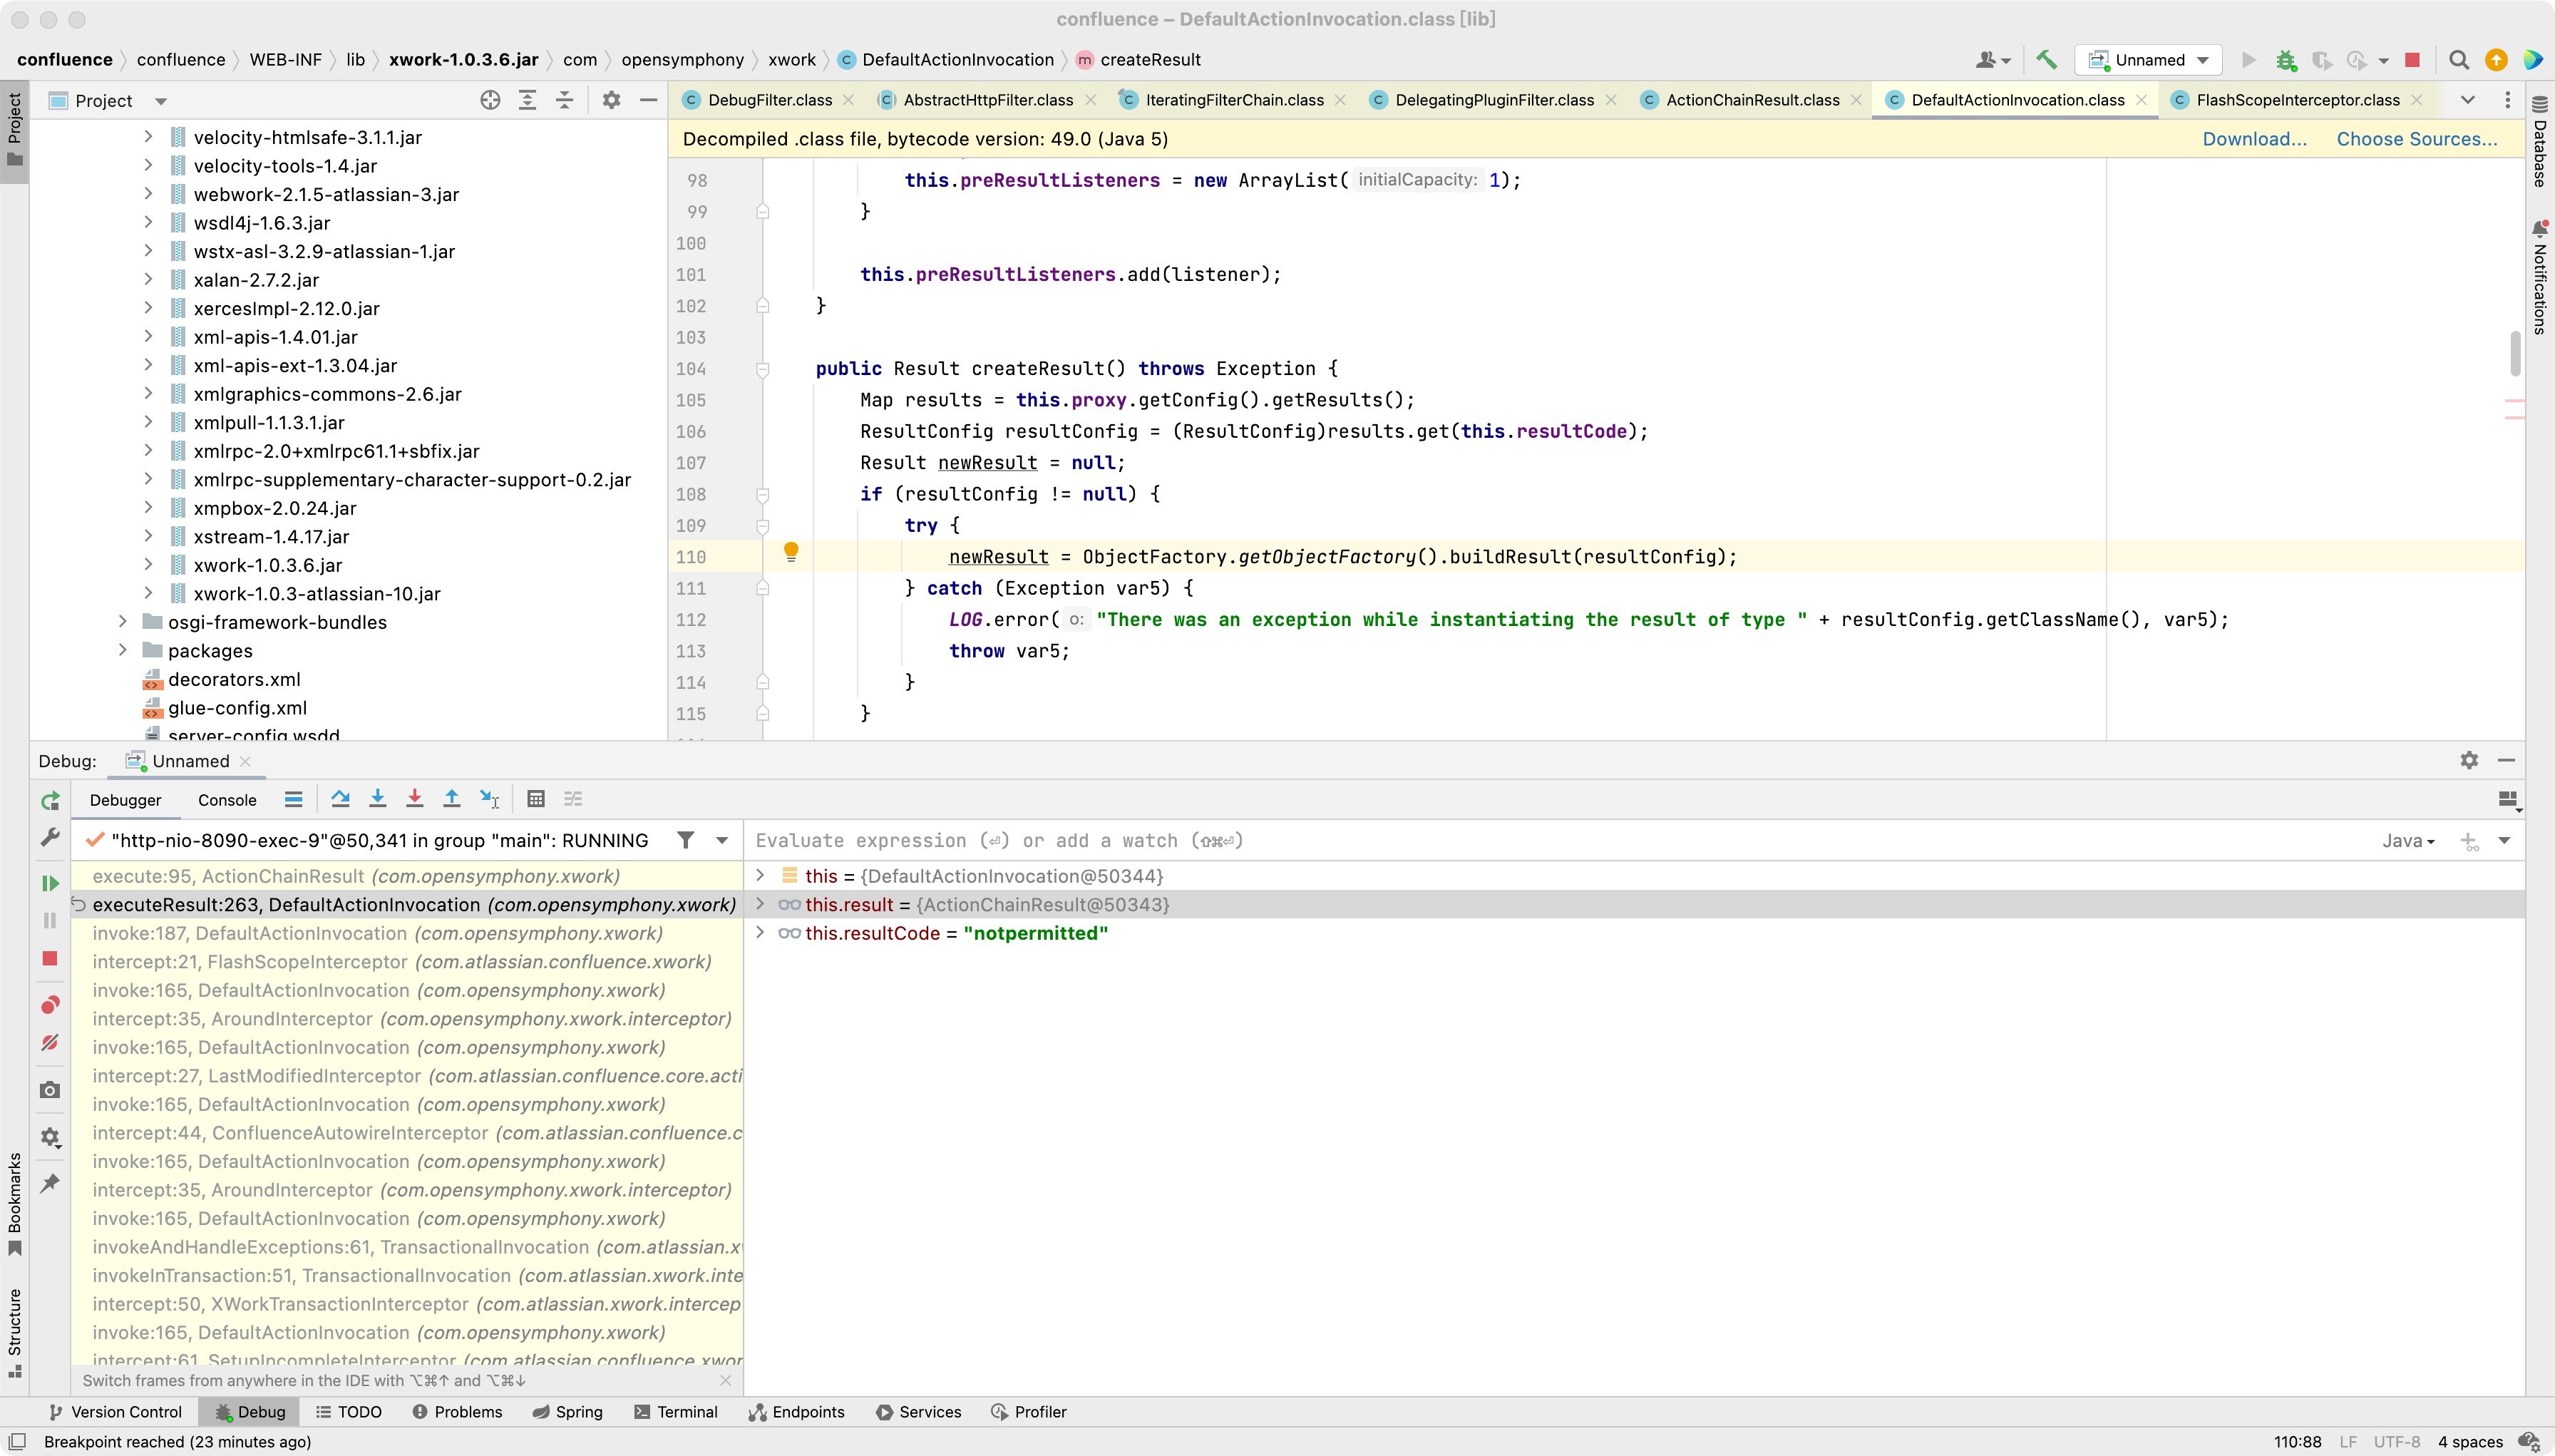Get thread dump camera icon
2555x1456 pixels.
click(x=50, y=1090)
